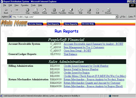Select the C_AR017 report code

55,51
